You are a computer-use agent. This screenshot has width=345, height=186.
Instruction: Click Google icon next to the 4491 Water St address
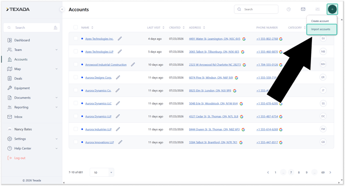click(244, 39)
